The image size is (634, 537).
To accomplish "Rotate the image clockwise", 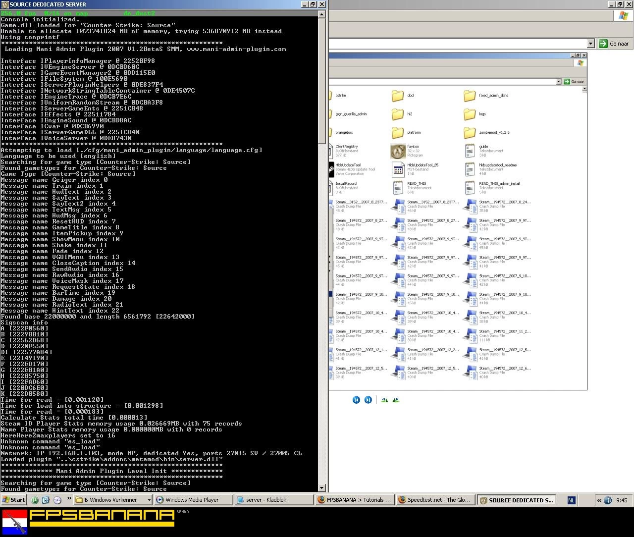I will click(384, 400).
